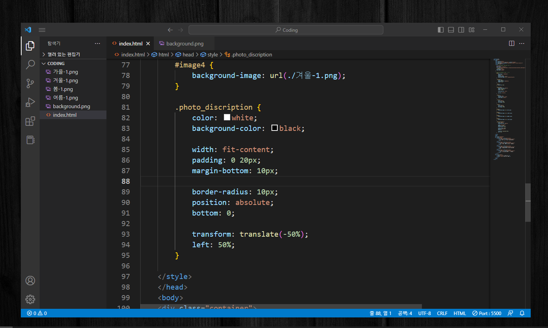The width and height of the screenshot is (548, 328).
Task: Expand the 열려 있는 편집기 section
Action: click(x=73, y=54)
